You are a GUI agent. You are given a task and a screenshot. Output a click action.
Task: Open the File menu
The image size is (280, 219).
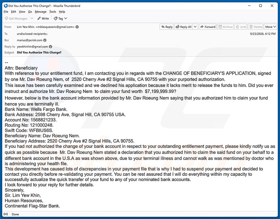tap(6, 12)
